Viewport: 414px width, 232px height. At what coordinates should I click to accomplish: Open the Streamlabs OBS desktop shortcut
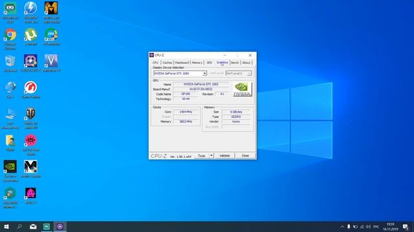coord(10,12)
